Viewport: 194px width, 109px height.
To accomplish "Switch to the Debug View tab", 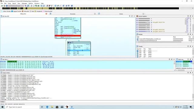I will 23,14.
